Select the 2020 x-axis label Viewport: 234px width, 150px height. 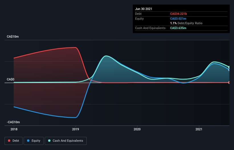click(137, 129)
